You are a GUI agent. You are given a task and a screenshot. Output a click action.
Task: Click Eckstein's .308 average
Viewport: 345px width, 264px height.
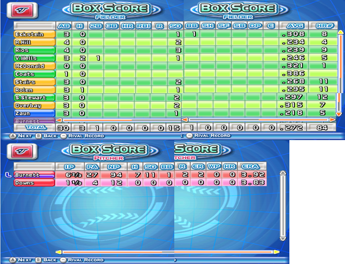pyautogui.click(x=293, y=34)
